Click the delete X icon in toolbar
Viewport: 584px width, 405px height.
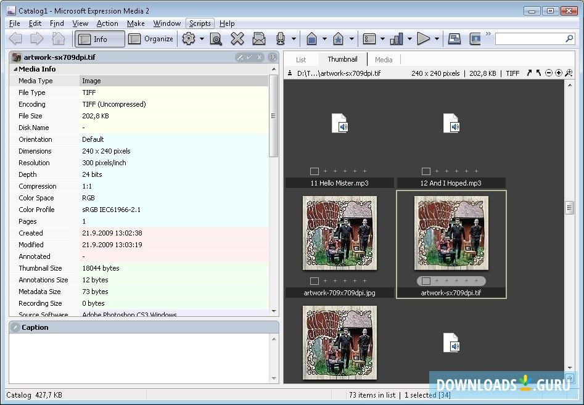point(237,39)
